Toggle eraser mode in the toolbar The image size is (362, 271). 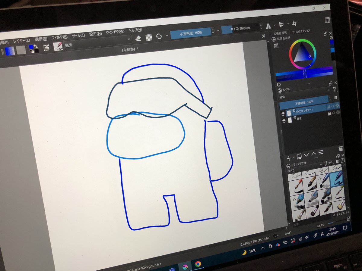(x=138, y=38)
